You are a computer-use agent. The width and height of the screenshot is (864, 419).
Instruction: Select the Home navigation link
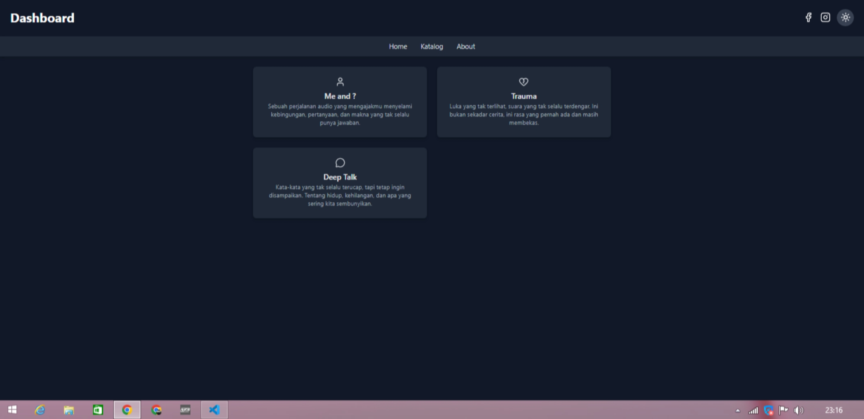[398, 47]
